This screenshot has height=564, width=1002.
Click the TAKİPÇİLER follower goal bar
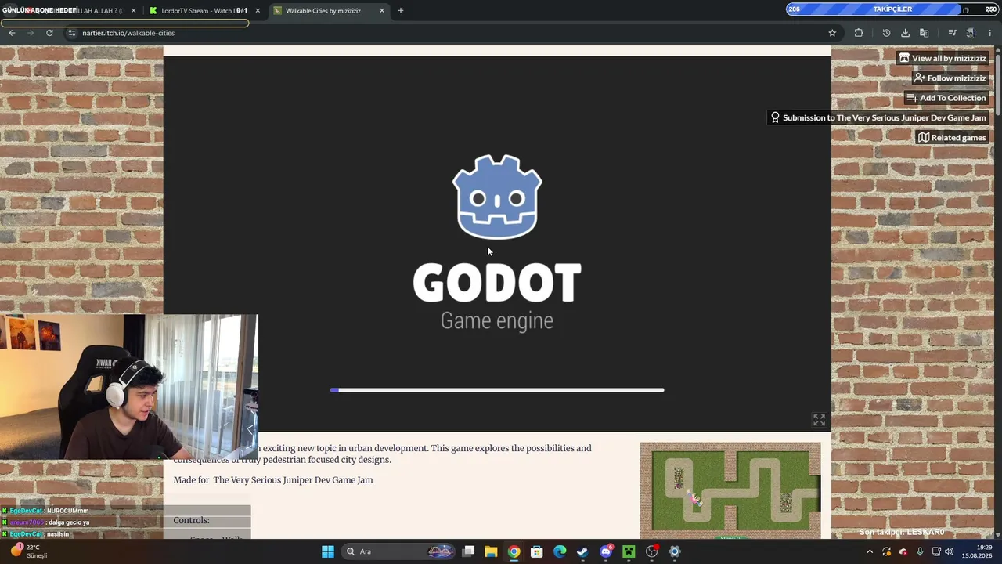coord(892,9)
